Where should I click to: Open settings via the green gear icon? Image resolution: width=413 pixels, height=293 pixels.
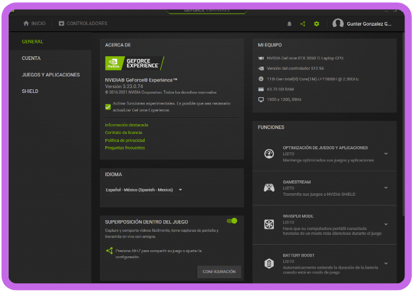pyautogui.click(x=316, y=24)
